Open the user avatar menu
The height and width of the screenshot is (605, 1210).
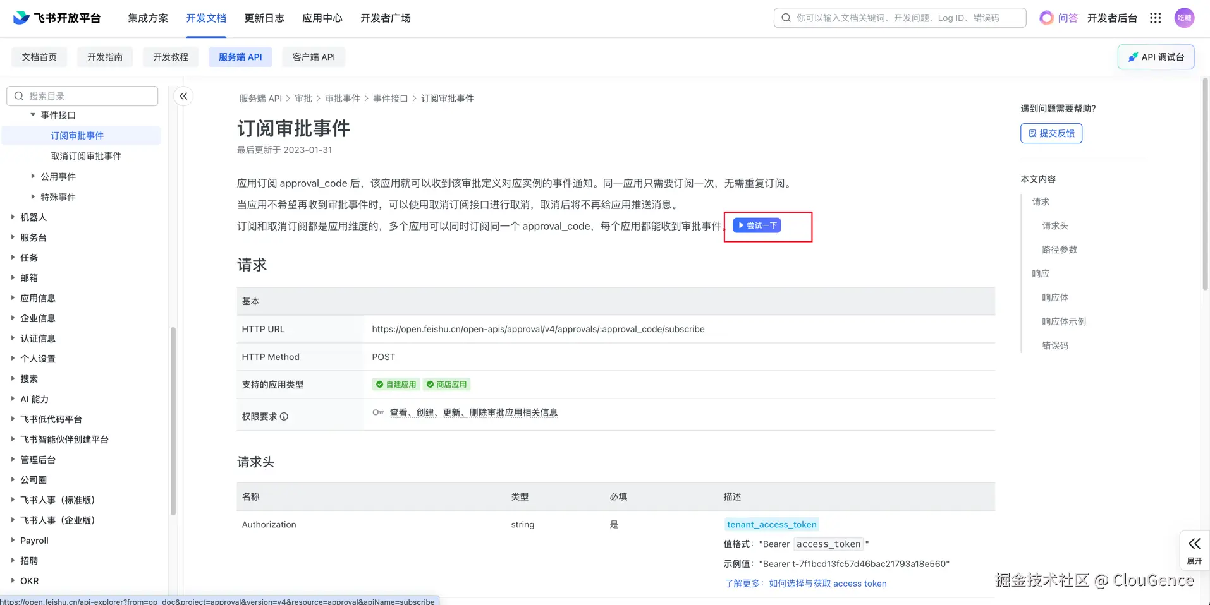tap(1184, 18)
